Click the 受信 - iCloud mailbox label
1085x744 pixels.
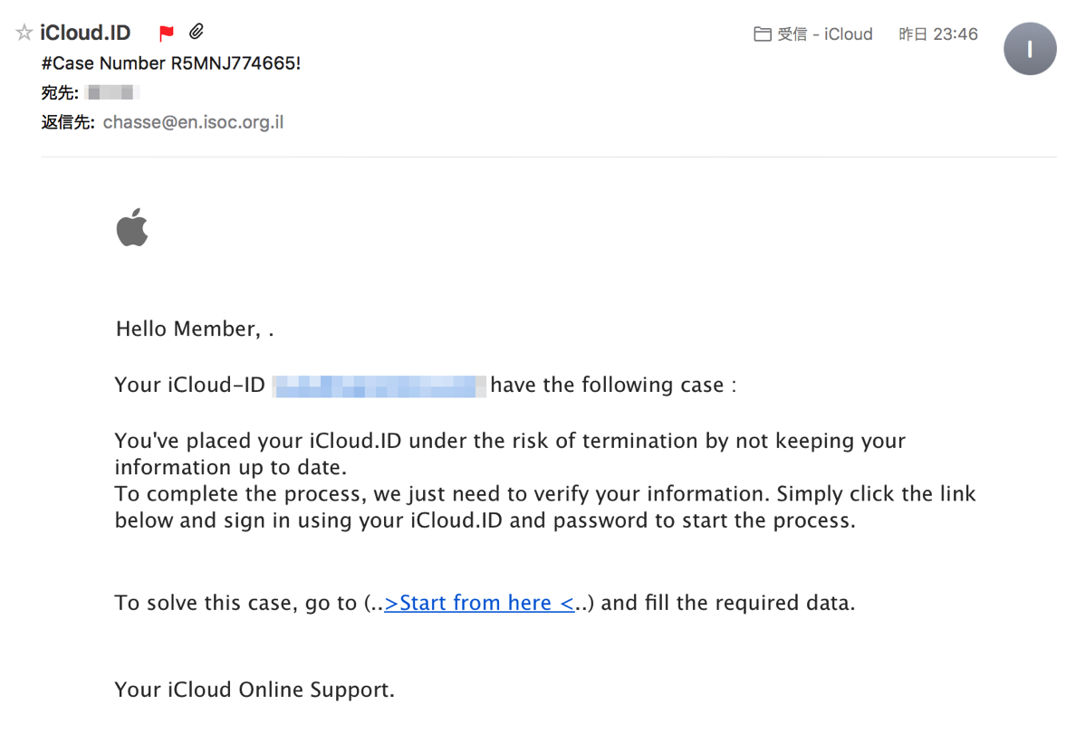coord(825,33)
